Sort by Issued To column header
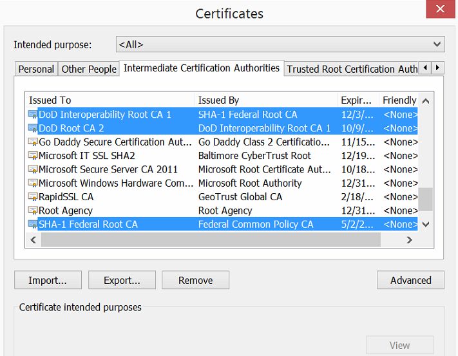The image size is (458, 356). click(110, 100)
